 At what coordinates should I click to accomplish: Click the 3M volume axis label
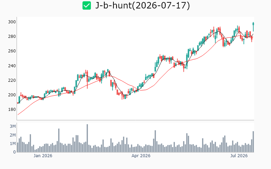click(13, 126)
